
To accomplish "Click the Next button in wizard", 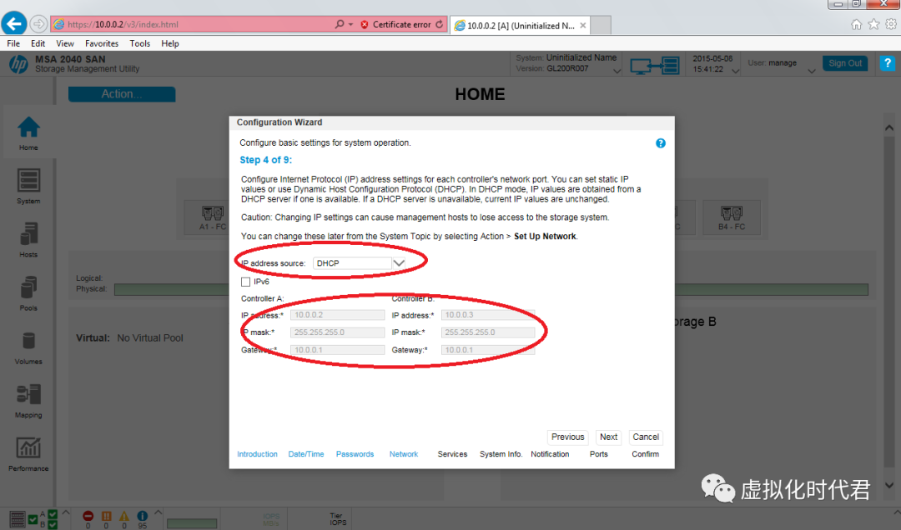I will point(608,437).
